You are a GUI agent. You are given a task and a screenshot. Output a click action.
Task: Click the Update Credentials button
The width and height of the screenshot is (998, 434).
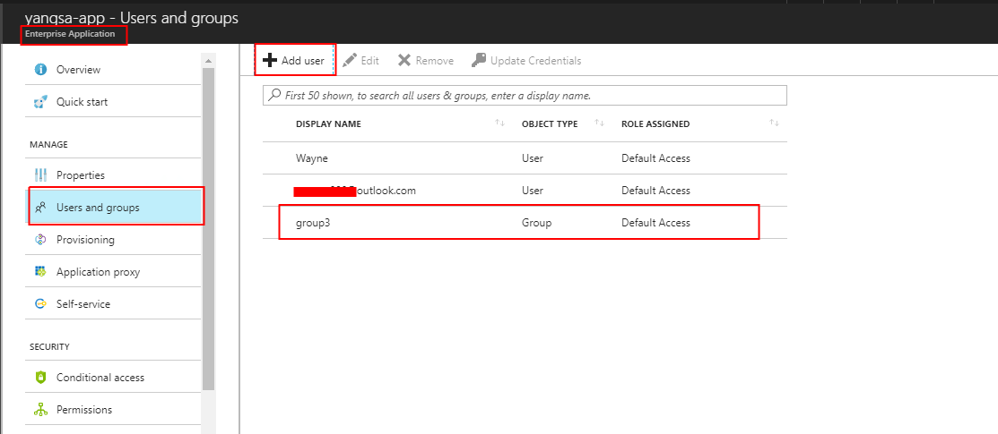[526, 60]
